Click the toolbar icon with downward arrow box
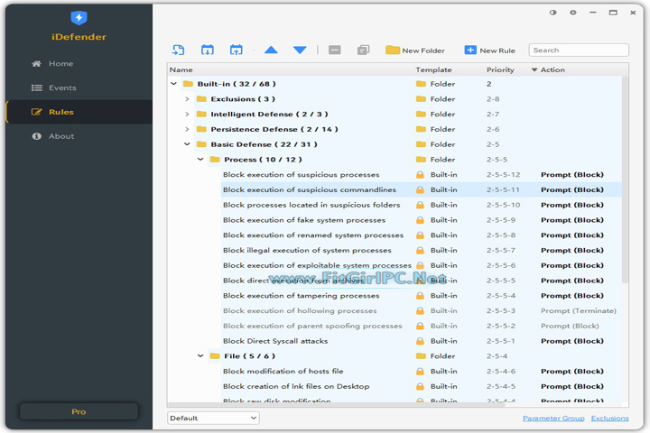Image resolution: width=650 pixels, height=433 pixels. (x=208, y=51)
